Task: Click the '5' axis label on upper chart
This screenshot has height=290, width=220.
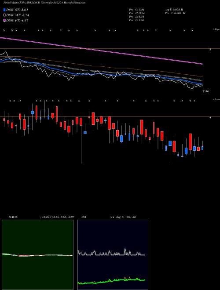Action: coord(210,49)
